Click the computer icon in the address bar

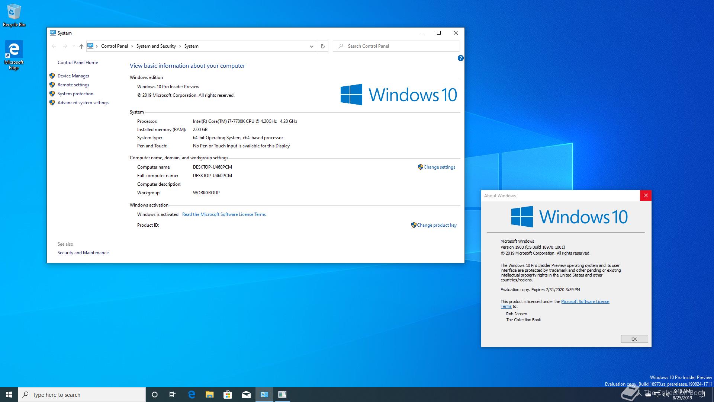(90, 46)
